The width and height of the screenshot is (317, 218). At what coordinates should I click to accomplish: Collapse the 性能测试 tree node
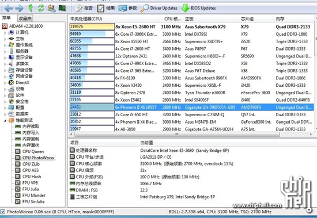tap(5, 121)
